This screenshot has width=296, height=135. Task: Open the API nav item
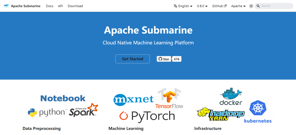click(x=60, y=6)
